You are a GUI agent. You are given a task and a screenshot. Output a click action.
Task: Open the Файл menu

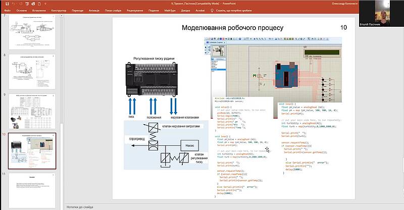[x=8, y=11]
